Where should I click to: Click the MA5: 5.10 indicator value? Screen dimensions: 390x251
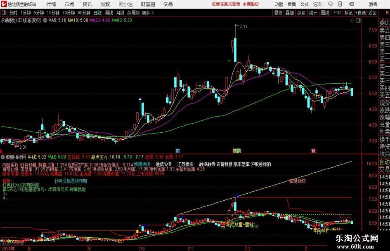tap(57, 20)
